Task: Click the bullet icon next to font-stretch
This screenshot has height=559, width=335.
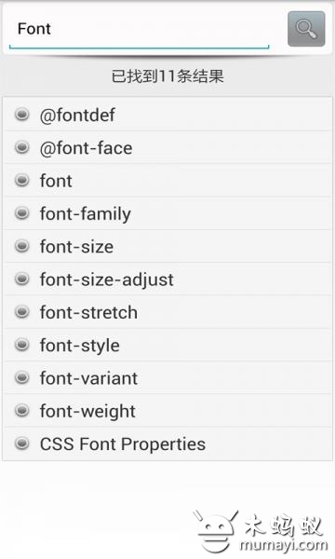Action: 22,311
